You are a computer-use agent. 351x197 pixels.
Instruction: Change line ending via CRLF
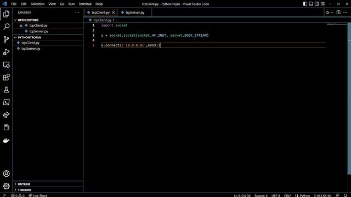point(287,195)
